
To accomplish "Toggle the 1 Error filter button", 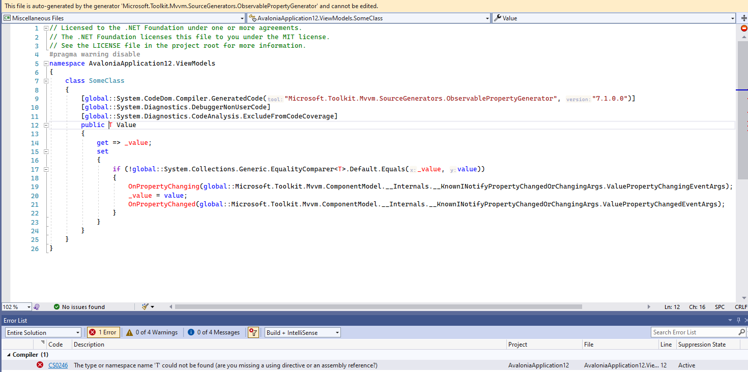I will 103,332.
